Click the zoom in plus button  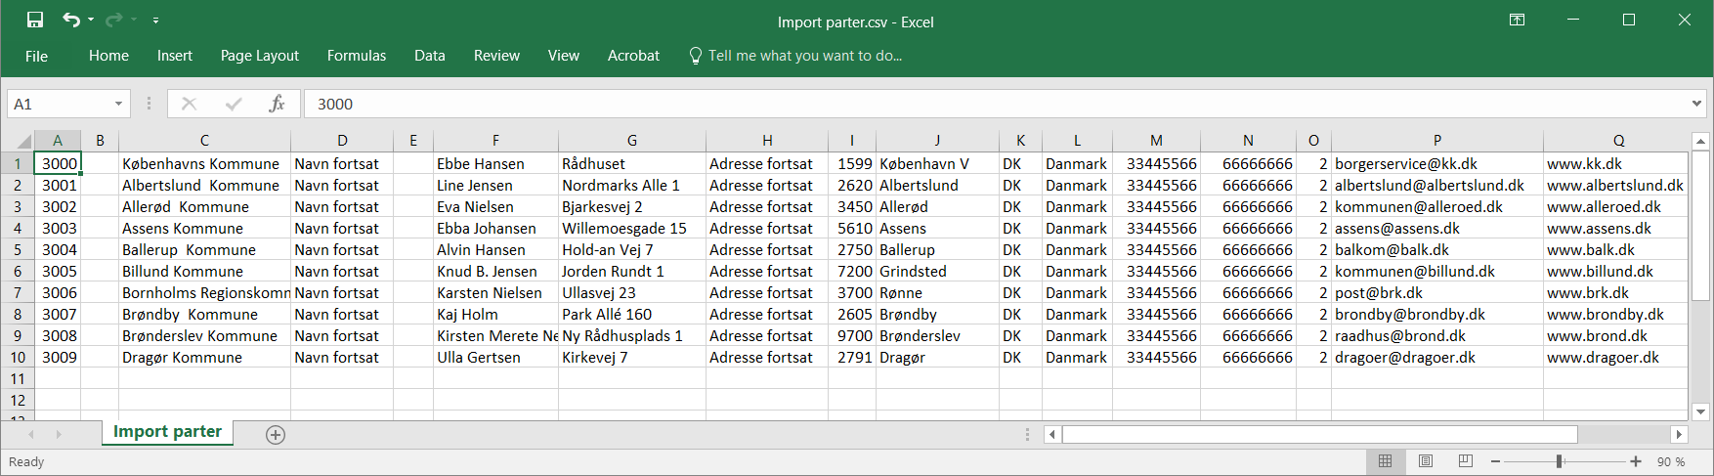coord(1636,461)
